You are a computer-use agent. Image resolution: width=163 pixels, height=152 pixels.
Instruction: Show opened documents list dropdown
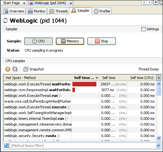click(156, 2)
